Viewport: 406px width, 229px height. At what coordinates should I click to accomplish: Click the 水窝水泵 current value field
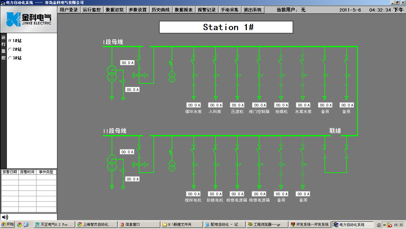(x=303, y=105)
